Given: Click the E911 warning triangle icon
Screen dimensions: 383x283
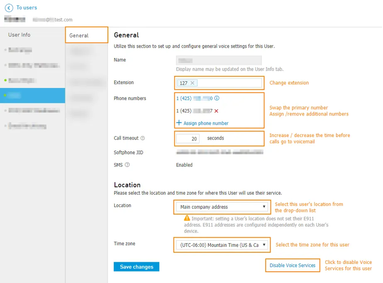Looking at the screenshot, I should pyautogui.click(x=187, y=218).
